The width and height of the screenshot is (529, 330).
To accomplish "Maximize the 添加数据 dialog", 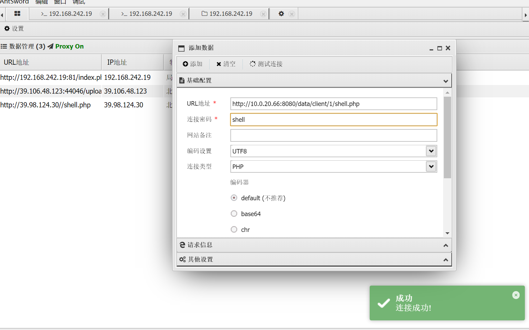I will (439, 48).
